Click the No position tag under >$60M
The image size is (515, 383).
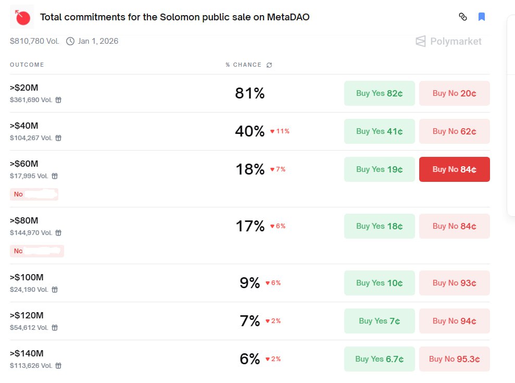point(34,194)
